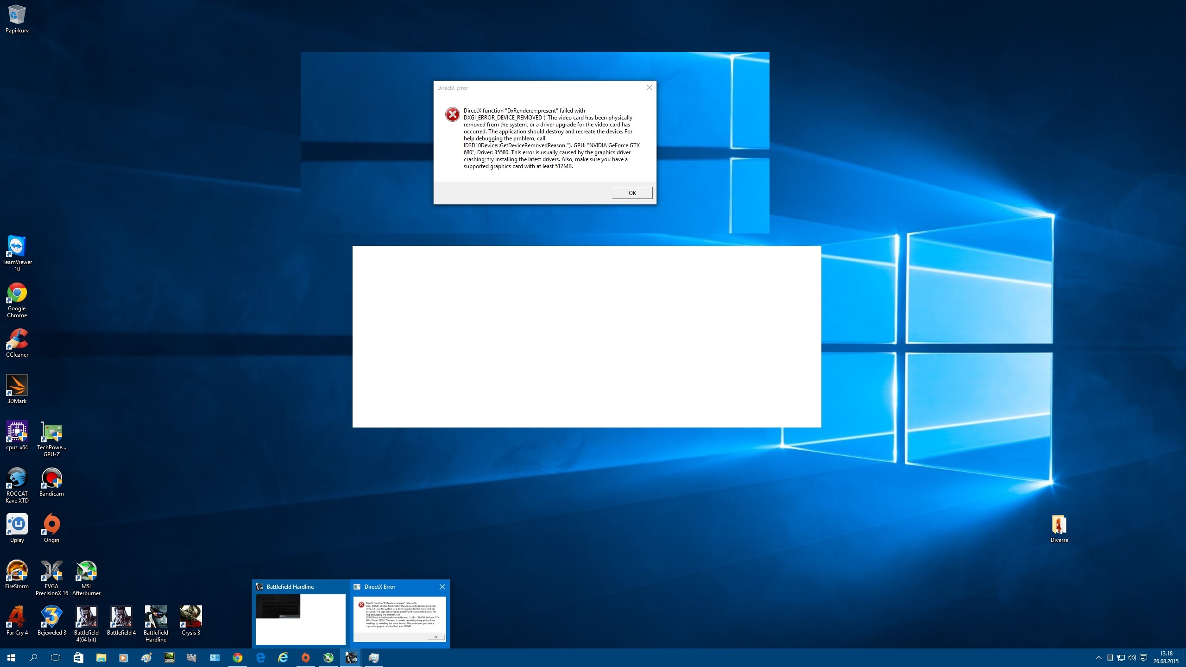Open Task View from the taskbar
The width and height of the screenshot is (1186, 667).
56,658
